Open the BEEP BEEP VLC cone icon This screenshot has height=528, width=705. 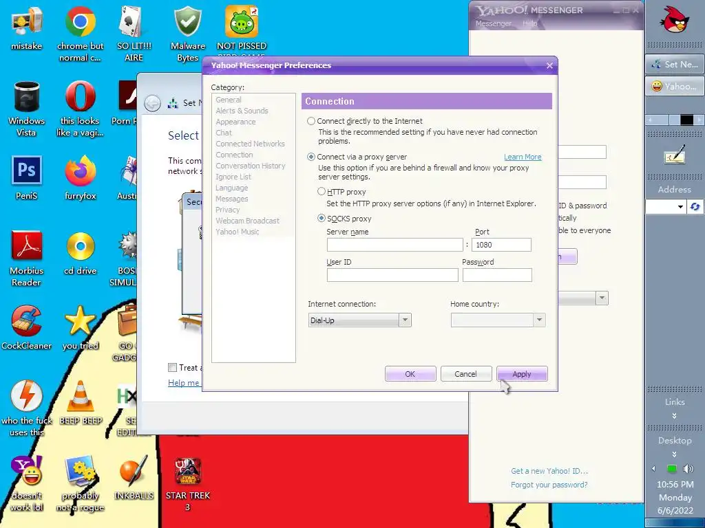click(x=80, y=395)
